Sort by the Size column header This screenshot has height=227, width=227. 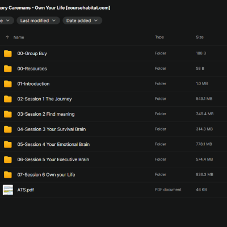(x=200, y=37)
